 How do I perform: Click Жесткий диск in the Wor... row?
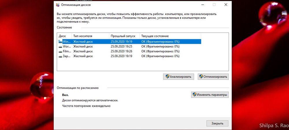[x=83, y=46]
